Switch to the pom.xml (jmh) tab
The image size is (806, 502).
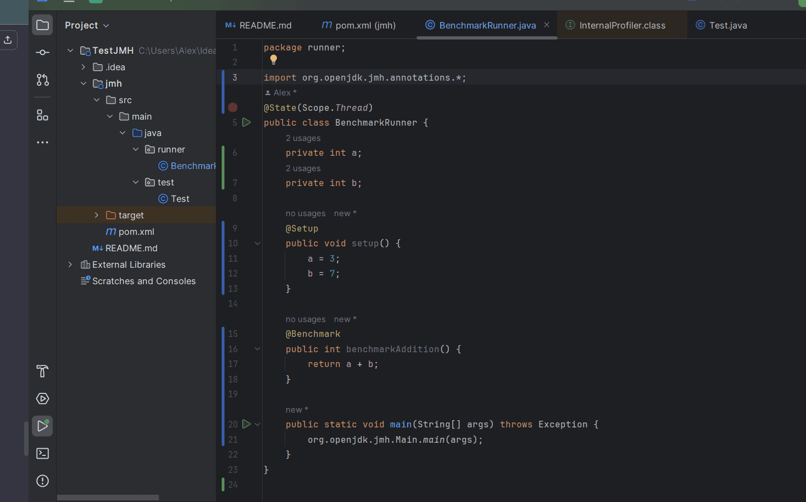point(359,25)
